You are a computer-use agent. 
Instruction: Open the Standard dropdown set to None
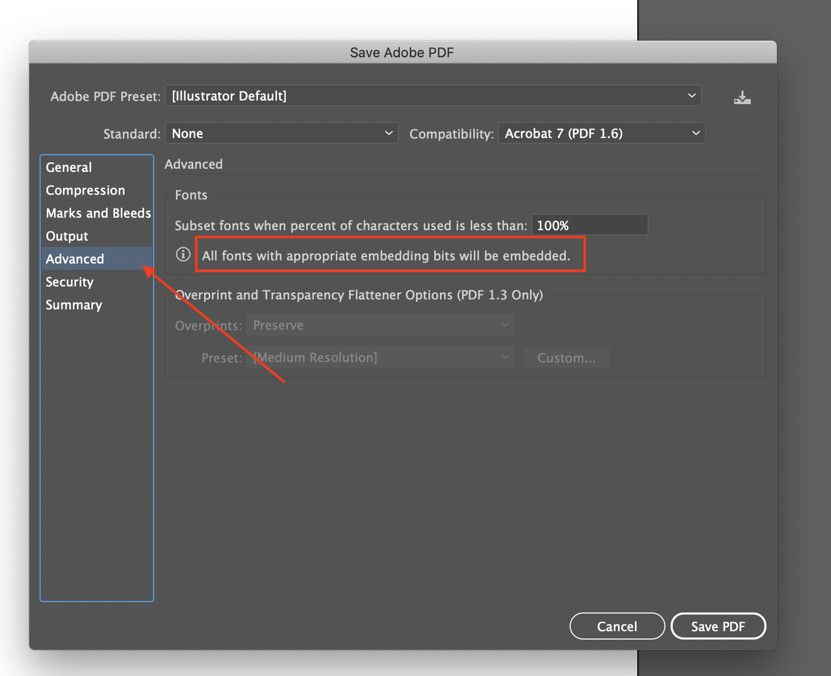coord(281,133)
